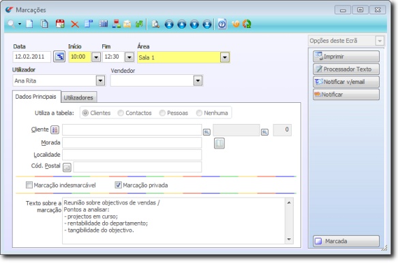Click the duplicate record icon
Screen dimensions: 398x263
(x=45, y=24)
